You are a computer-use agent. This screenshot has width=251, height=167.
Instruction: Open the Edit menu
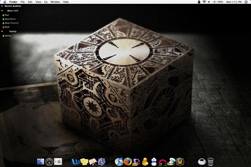pyautogui.click(x=30, y=2)
